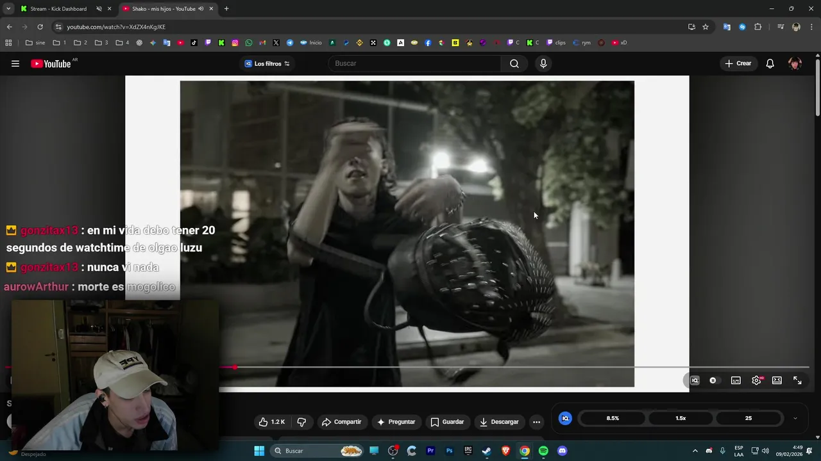The width and height of the screenshot is (821, 461).
Task: Open the account avatar menu
Action: click(795, 63)
